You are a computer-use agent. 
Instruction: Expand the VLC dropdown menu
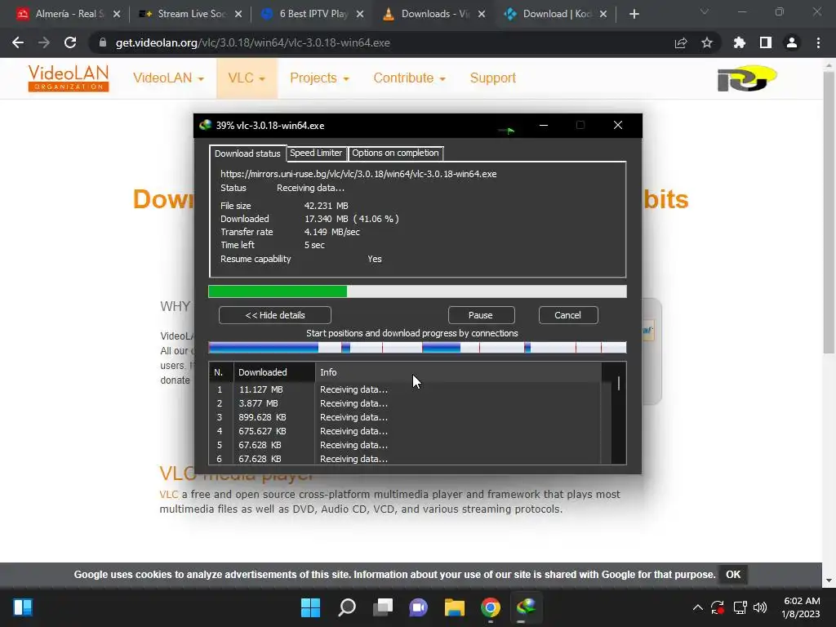point(247,78)
